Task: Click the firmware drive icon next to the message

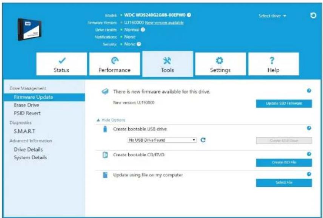Action: [x=105, y=91]
